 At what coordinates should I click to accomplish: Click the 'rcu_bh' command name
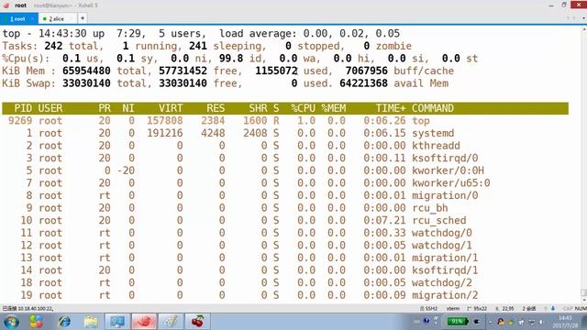[x=430, y=208]
